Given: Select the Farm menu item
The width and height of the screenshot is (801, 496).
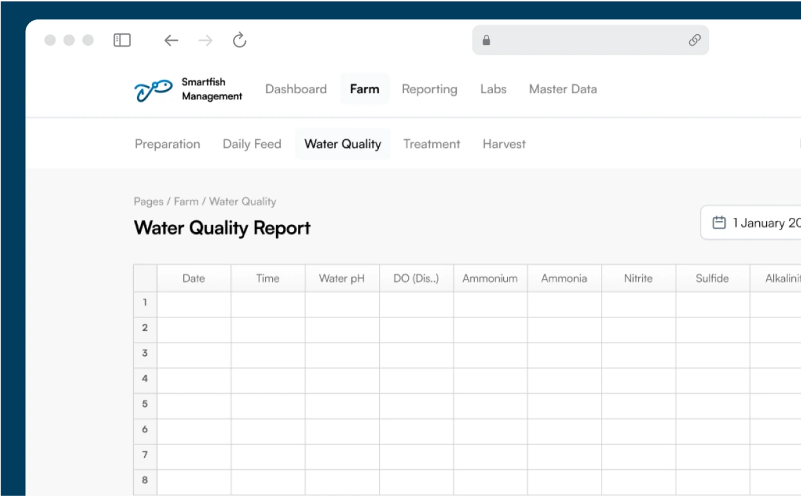Looking at the screenshot, I should click(x=365, y=89).
